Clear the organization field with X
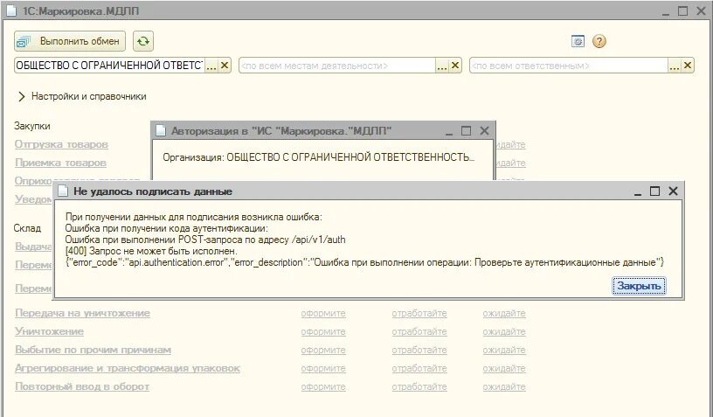The width and height of the screenshot is (713, 417). pyautogui.click(x=225, y=66)
